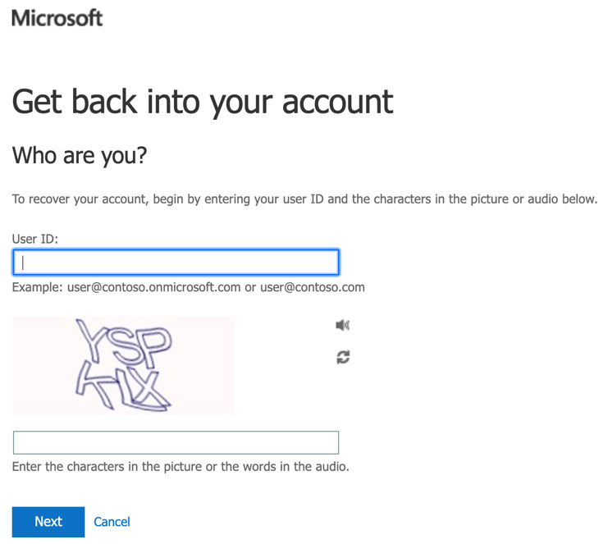This screenshot has height=544, width=608.
Task: Click the "User ID:" field label
Action: pyautogui.click(x=35, y=239)
